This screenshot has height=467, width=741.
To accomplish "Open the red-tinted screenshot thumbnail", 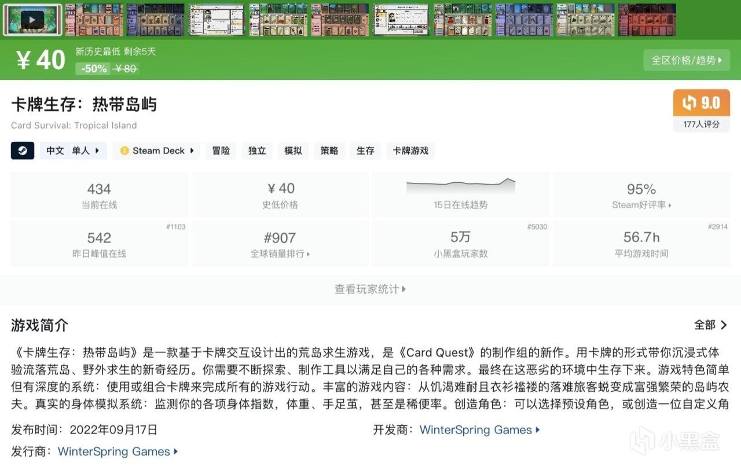I will (647, 20).
